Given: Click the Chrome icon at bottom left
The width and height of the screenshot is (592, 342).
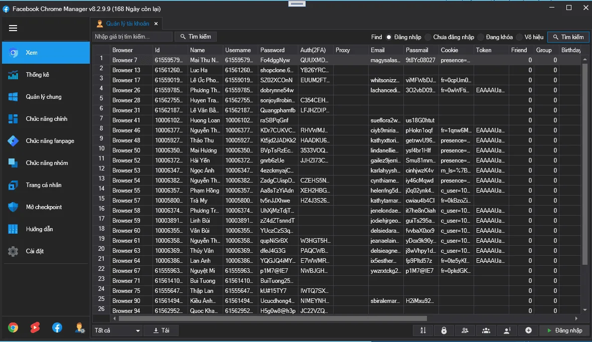Looking at the screenshot, I should (13, 327).
